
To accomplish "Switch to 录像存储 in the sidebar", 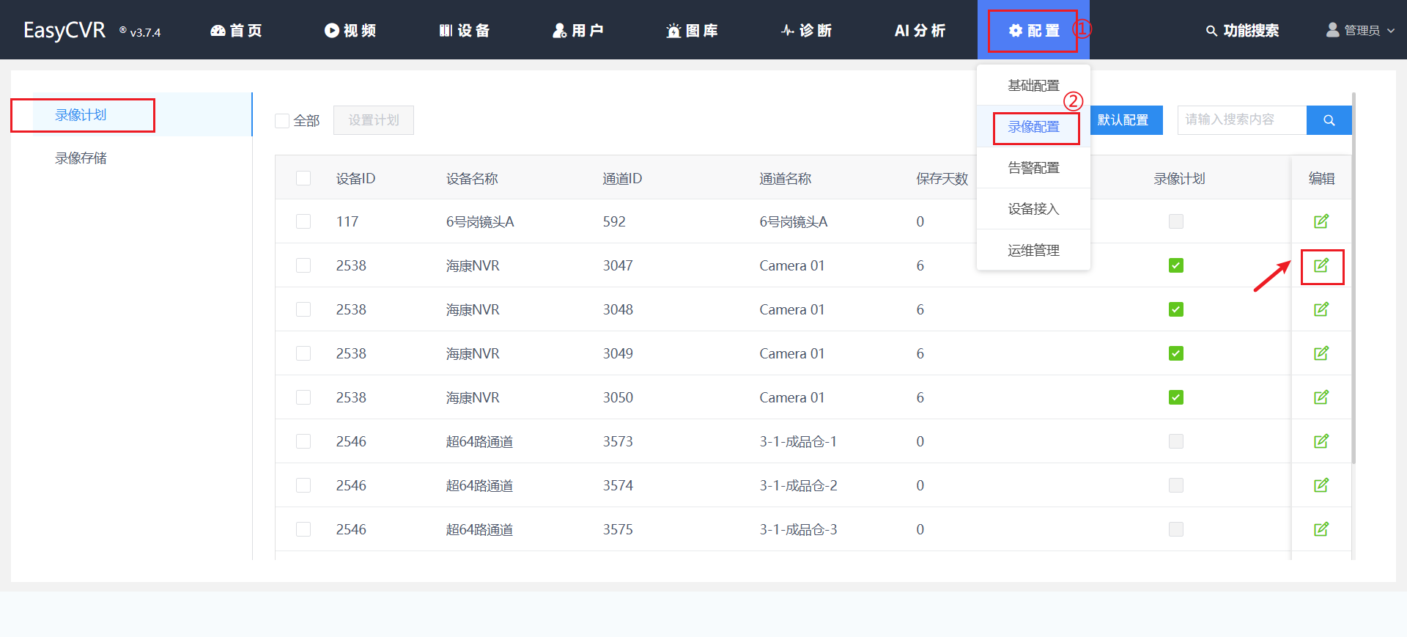I will (81, 158).
